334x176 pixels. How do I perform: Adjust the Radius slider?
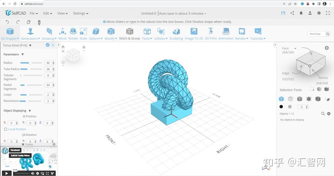[31, 63]
